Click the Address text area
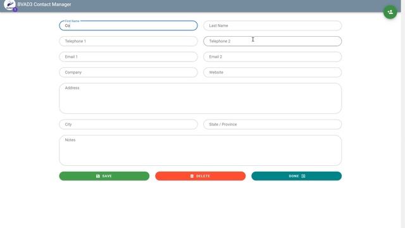 click(201, 98)
